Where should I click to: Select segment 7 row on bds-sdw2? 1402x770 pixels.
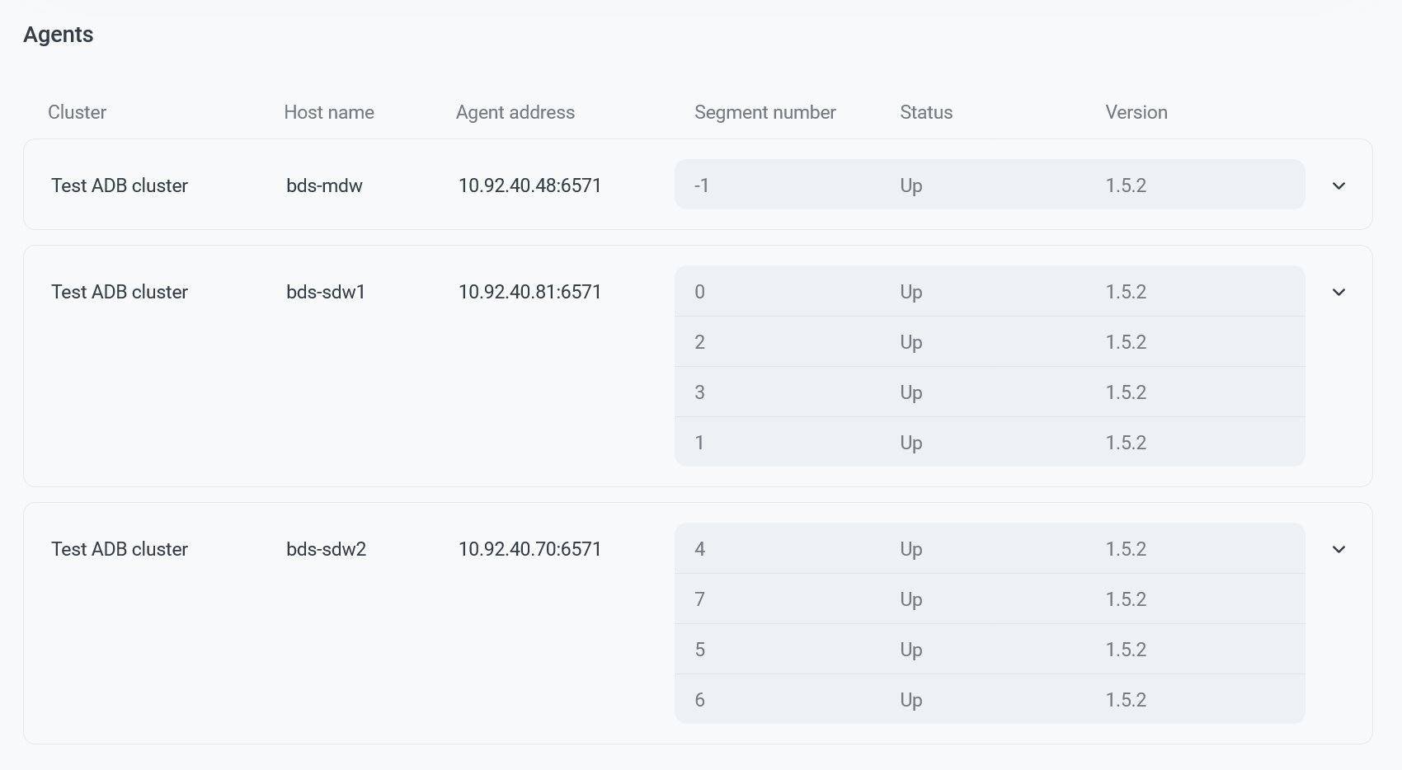(x=989, y=599)
